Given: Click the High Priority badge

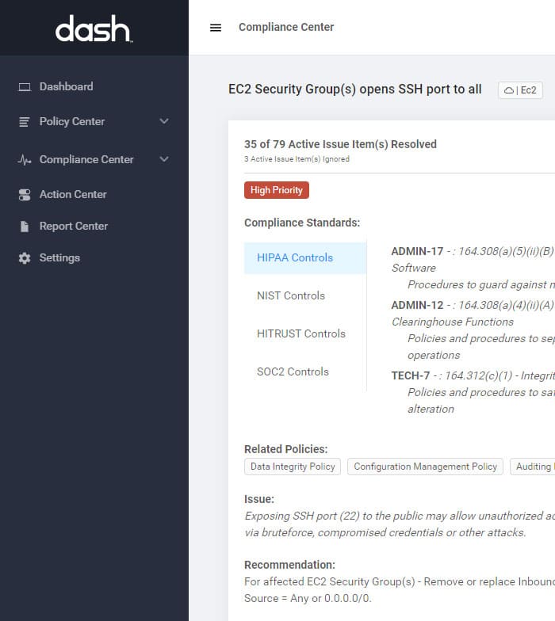Looking at the screenshot, I should 276,190.
